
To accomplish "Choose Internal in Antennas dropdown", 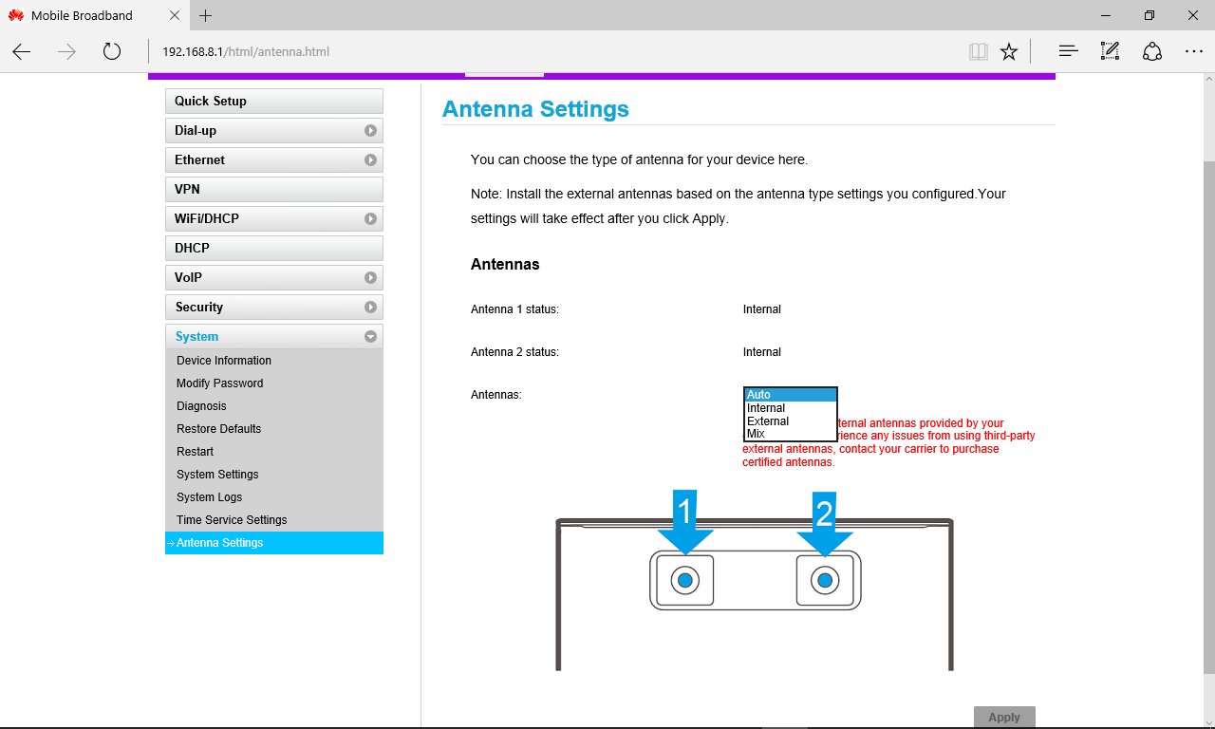I will point(791,408).
